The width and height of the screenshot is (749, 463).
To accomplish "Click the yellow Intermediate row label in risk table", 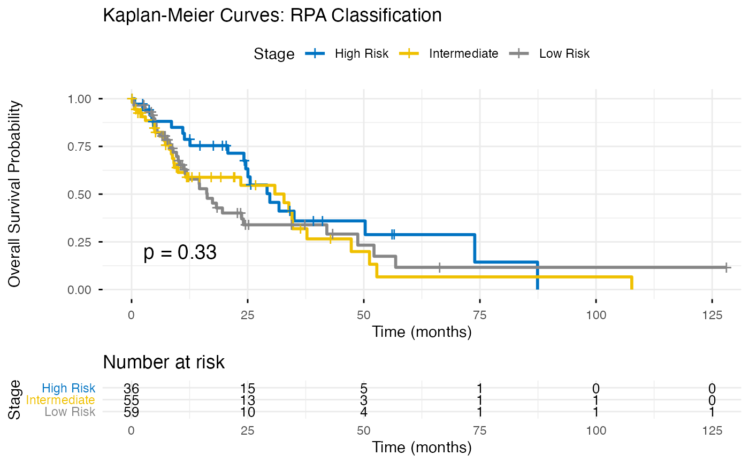I will point(60,400).
